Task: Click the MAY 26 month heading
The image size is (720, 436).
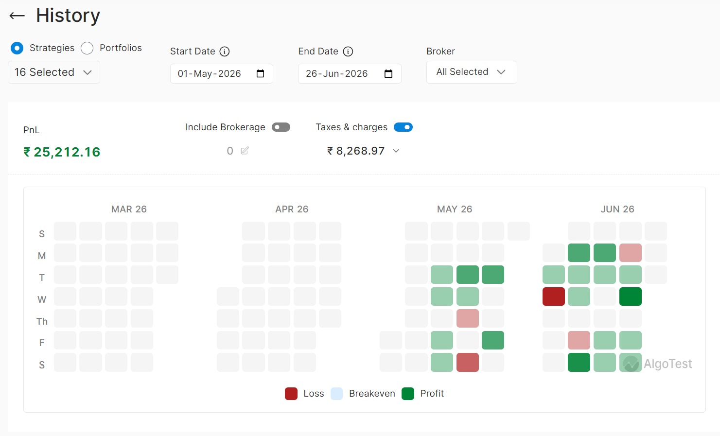Action: pos(455,209)
